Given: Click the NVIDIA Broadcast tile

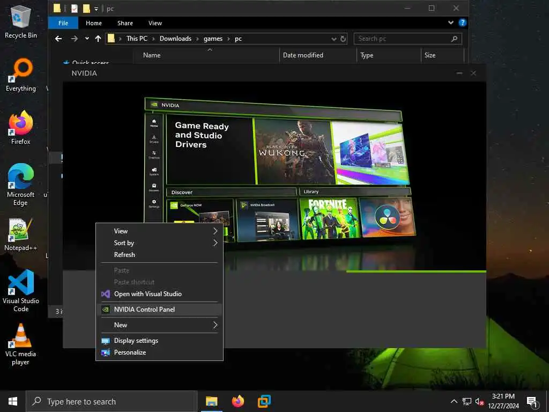Looking at the screenshot, I should (268, 220).
